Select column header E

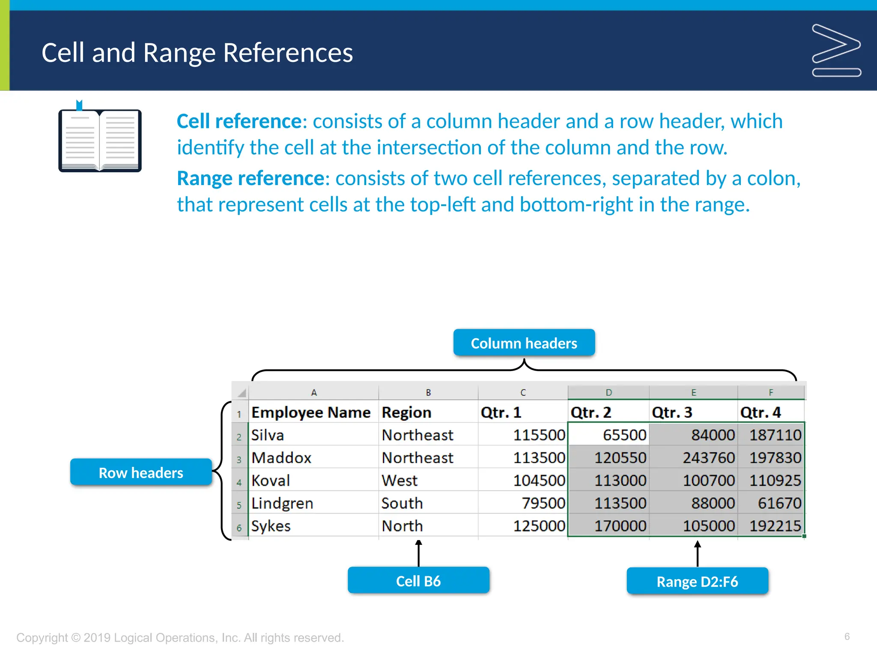point(693,392)
